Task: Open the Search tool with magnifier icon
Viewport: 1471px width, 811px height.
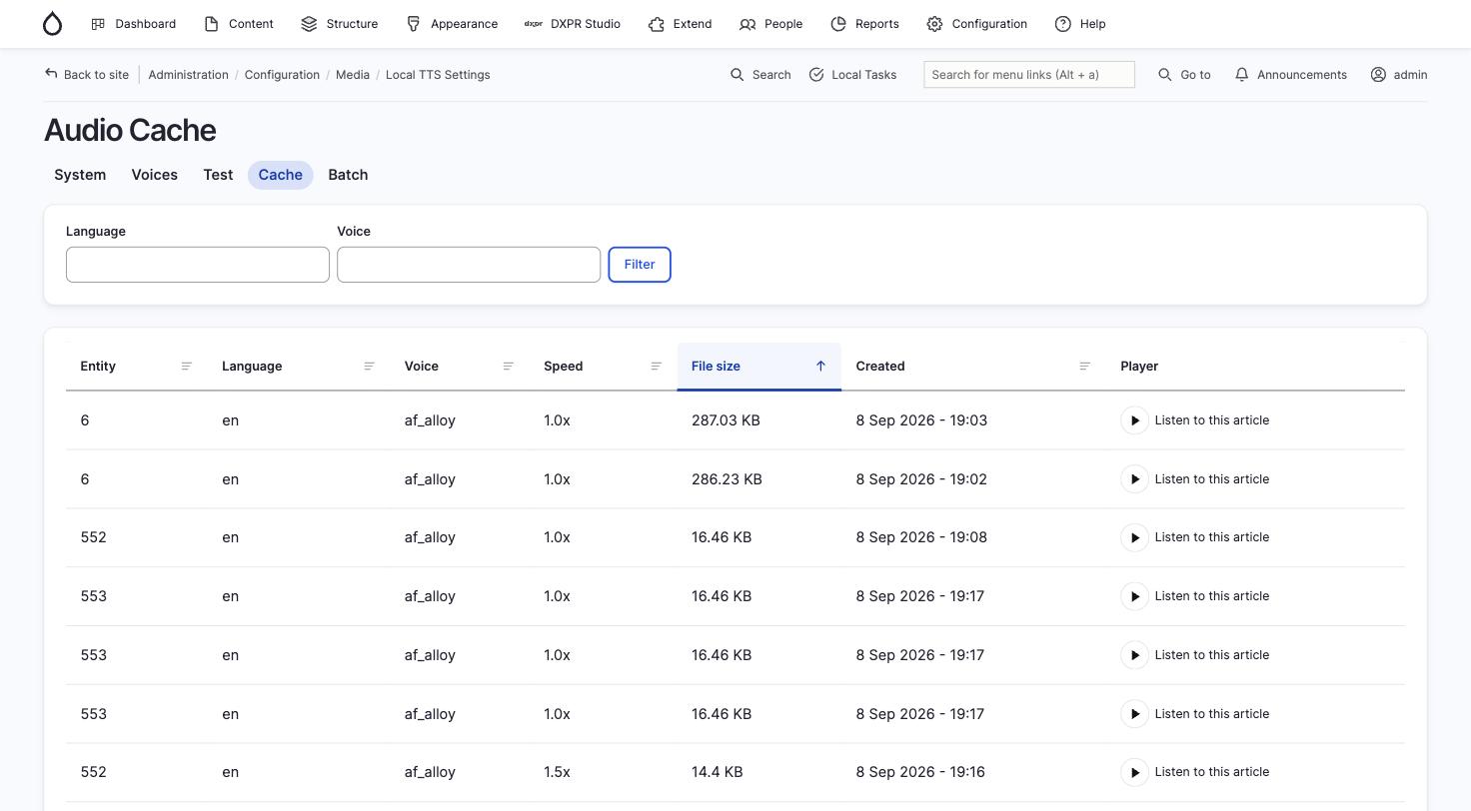Action: [x=760, y=75]
